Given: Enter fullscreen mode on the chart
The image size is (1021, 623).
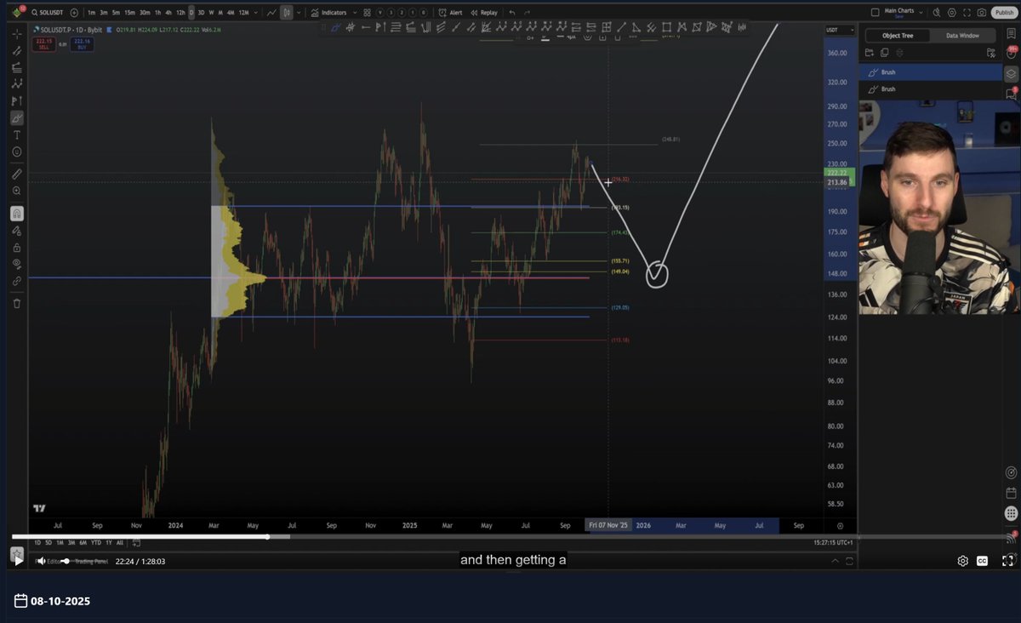Looking at the screenshot, I should (x=967, y=13).
